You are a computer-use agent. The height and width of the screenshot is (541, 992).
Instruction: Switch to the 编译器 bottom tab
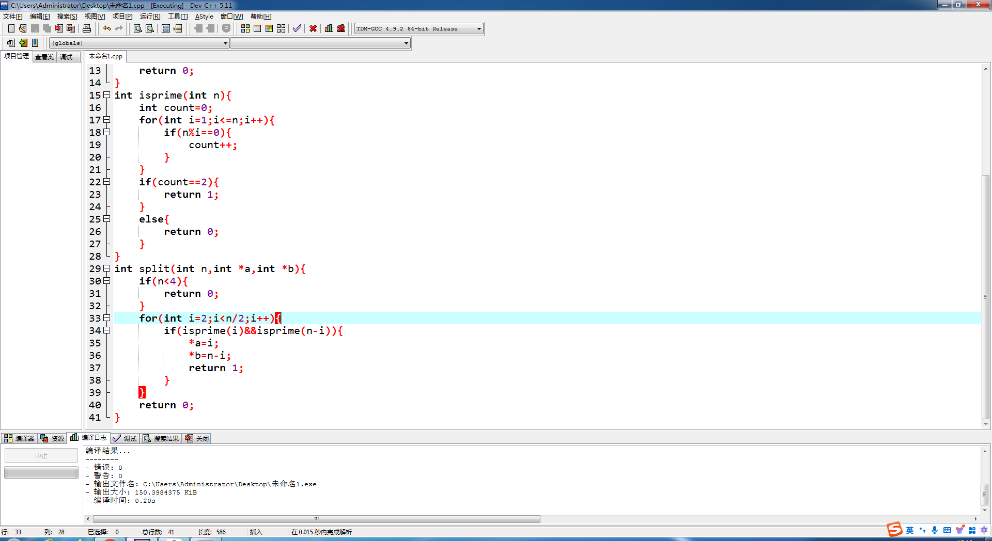[19, 438]
